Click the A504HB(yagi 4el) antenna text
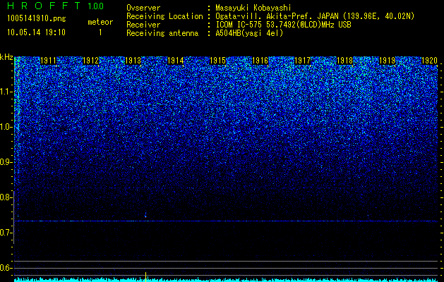 tap(249, 33)
